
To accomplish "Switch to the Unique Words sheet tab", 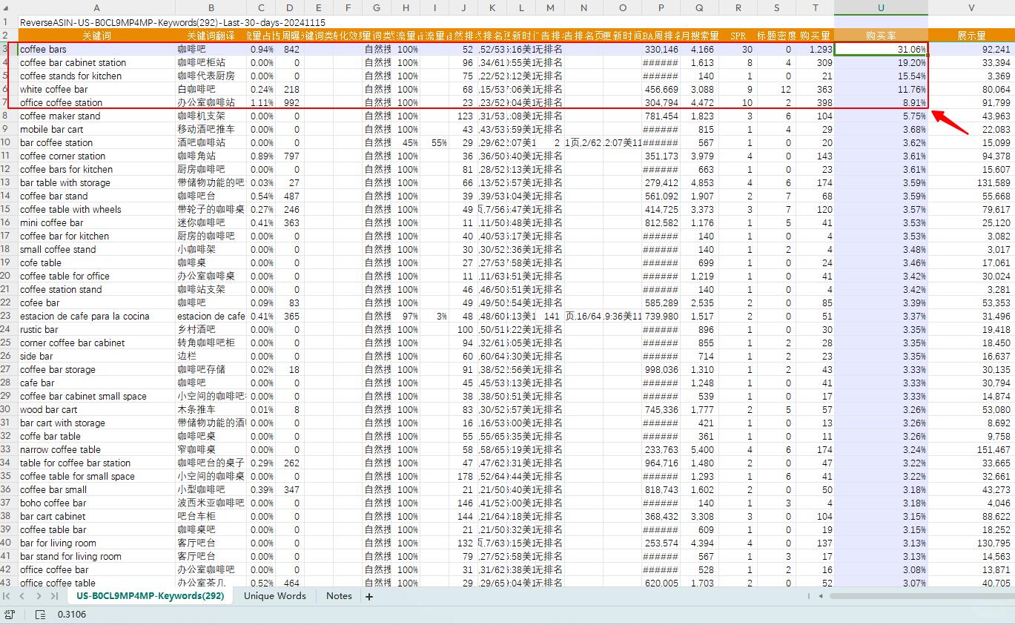I will pos(274,596).
